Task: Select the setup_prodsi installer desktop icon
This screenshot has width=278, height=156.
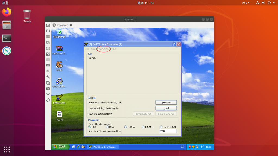Action: (59, 83)
